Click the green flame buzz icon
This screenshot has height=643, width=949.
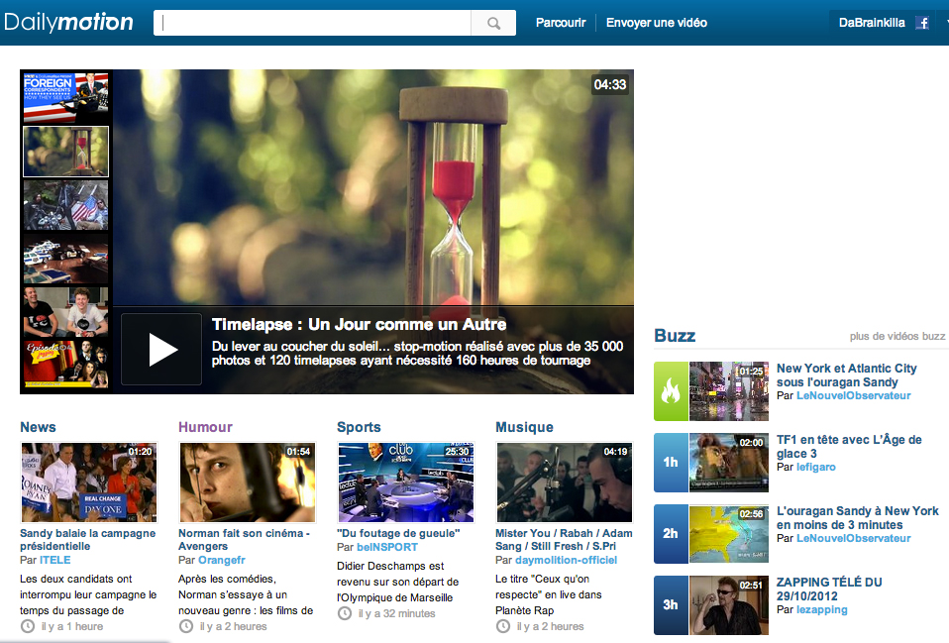coord(671,391)
